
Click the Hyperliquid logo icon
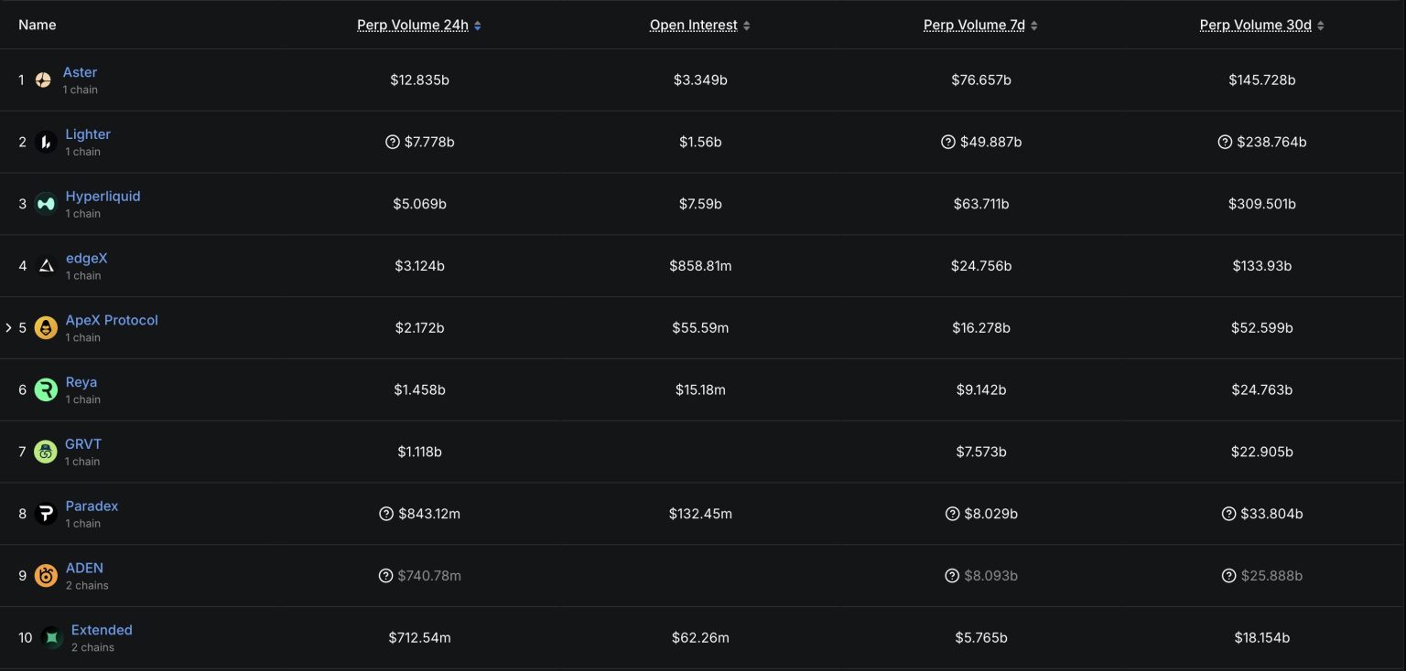pyautogui.click(x=46, y=204)
